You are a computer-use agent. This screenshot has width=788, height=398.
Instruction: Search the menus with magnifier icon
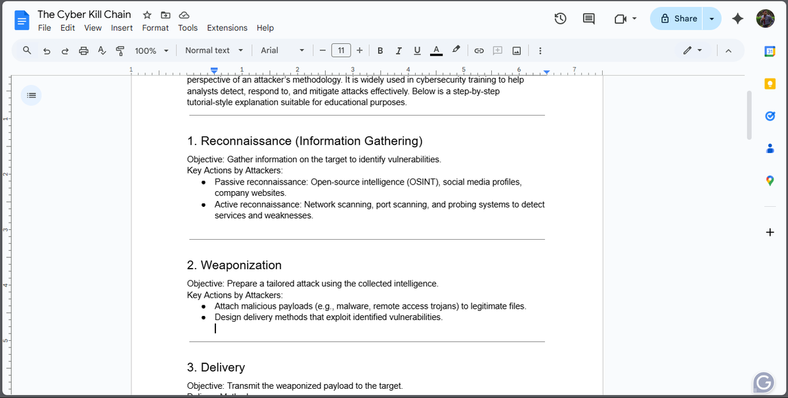(27, 51)
